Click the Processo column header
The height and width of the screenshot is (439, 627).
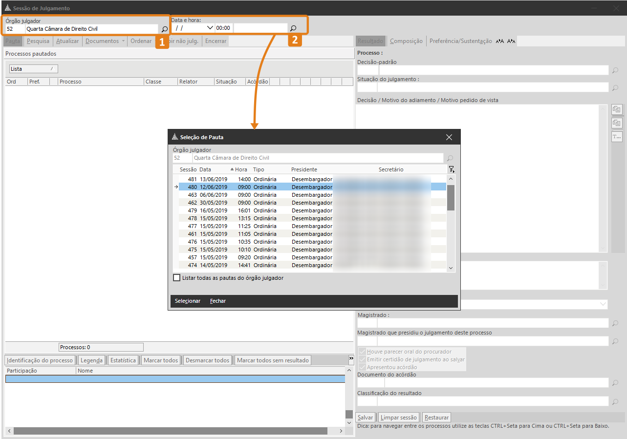pos(100,82)
